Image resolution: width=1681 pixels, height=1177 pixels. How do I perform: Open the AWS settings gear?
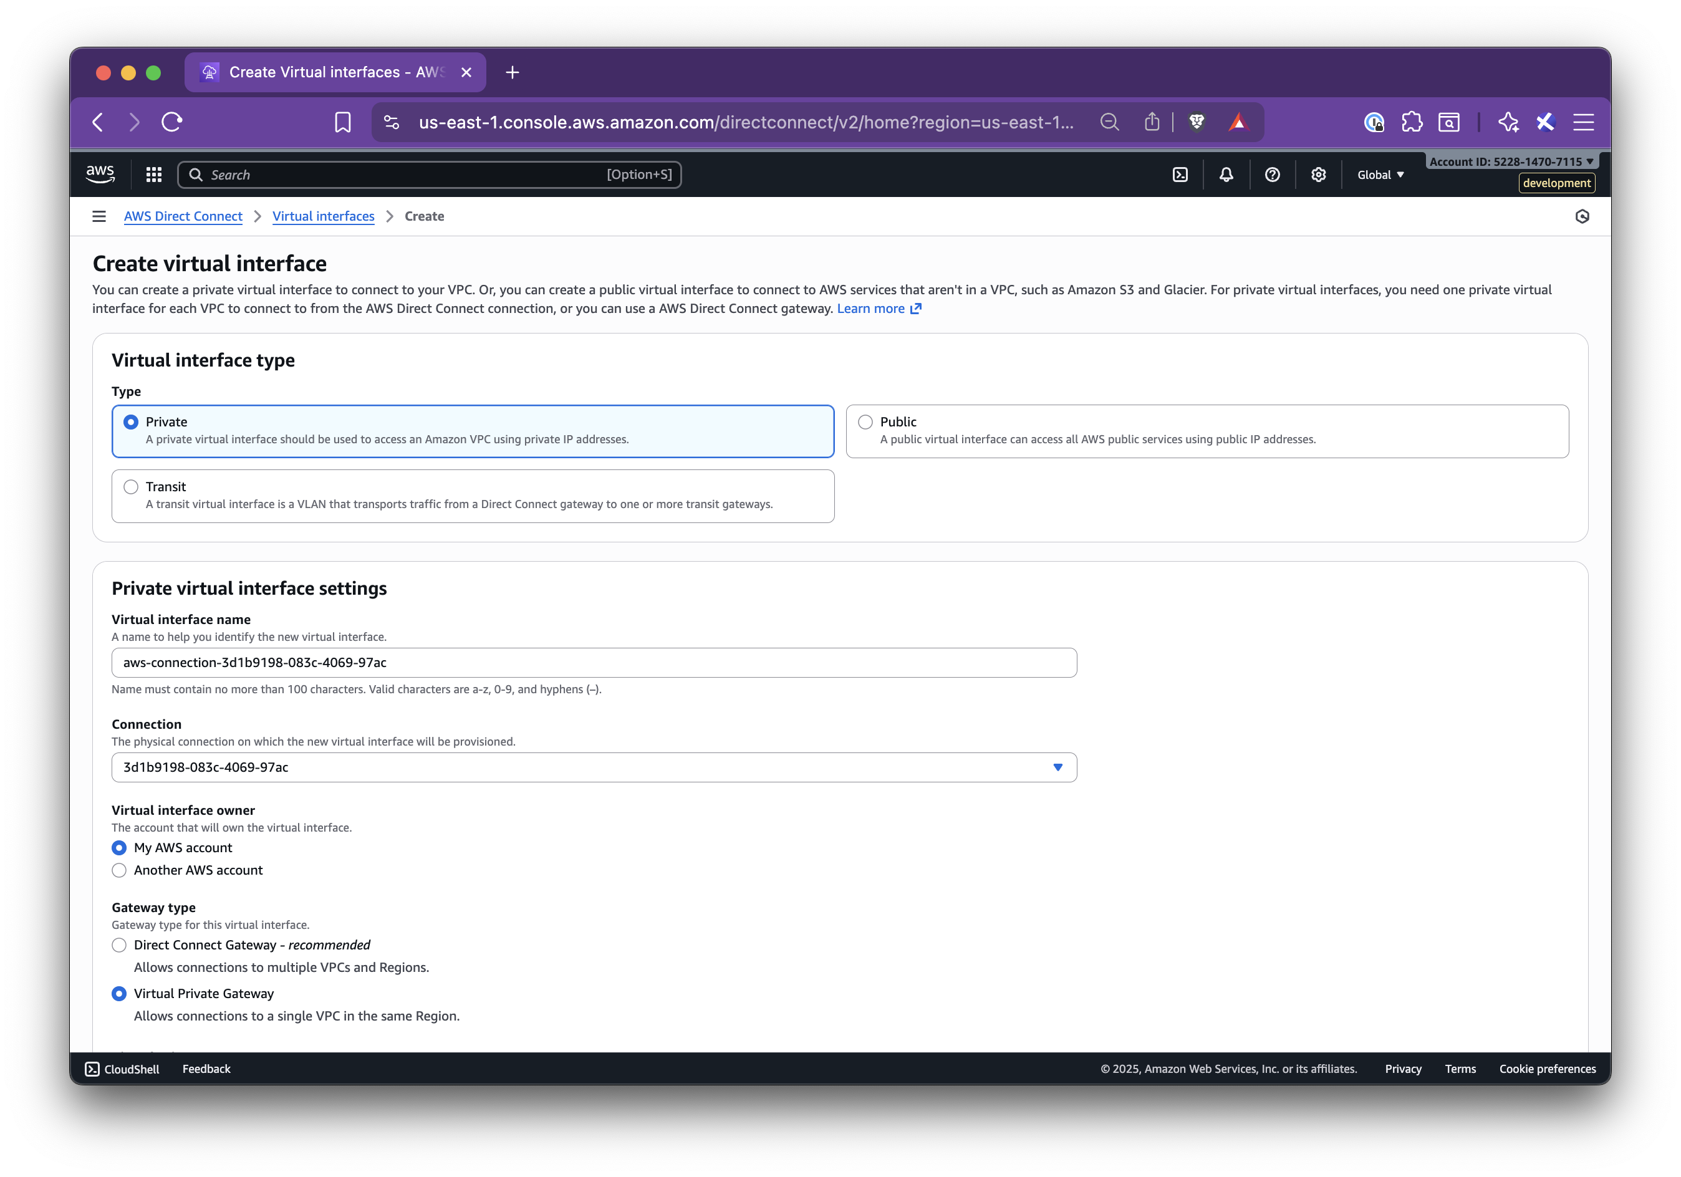click(x=1318, y=174)
